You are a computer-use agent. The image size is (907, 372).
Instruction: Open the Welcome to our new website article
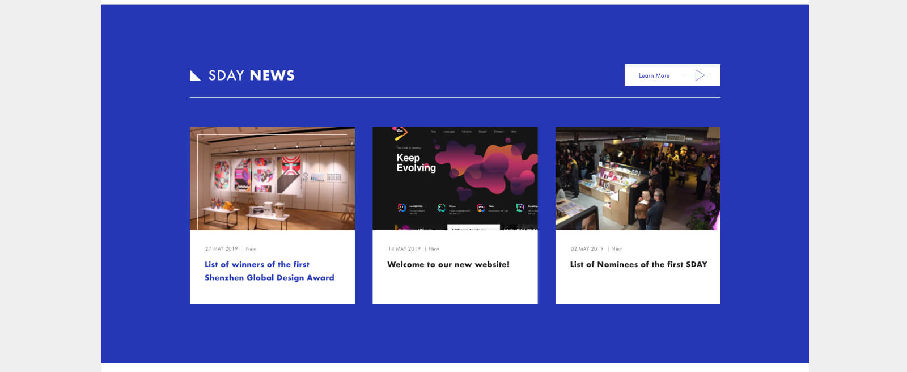(x=448, y=264)
